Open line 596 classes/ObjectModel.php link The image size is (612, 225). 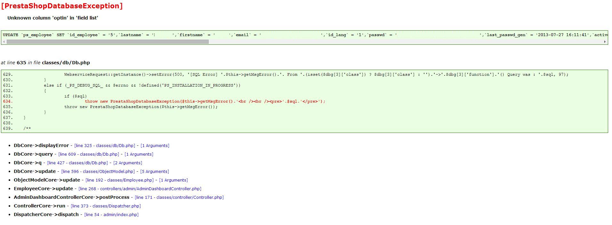98,171
